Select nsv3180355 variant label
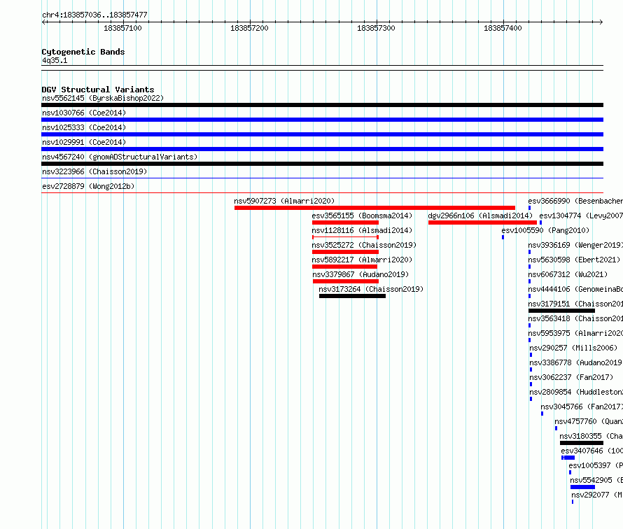 pos(591,436)
